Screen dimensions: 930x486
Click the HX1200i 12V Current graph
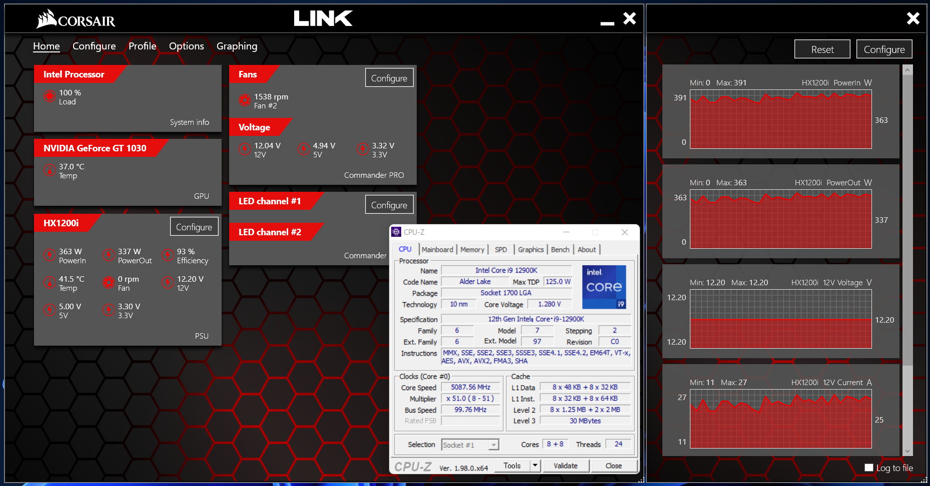click(x=781, y=419)
